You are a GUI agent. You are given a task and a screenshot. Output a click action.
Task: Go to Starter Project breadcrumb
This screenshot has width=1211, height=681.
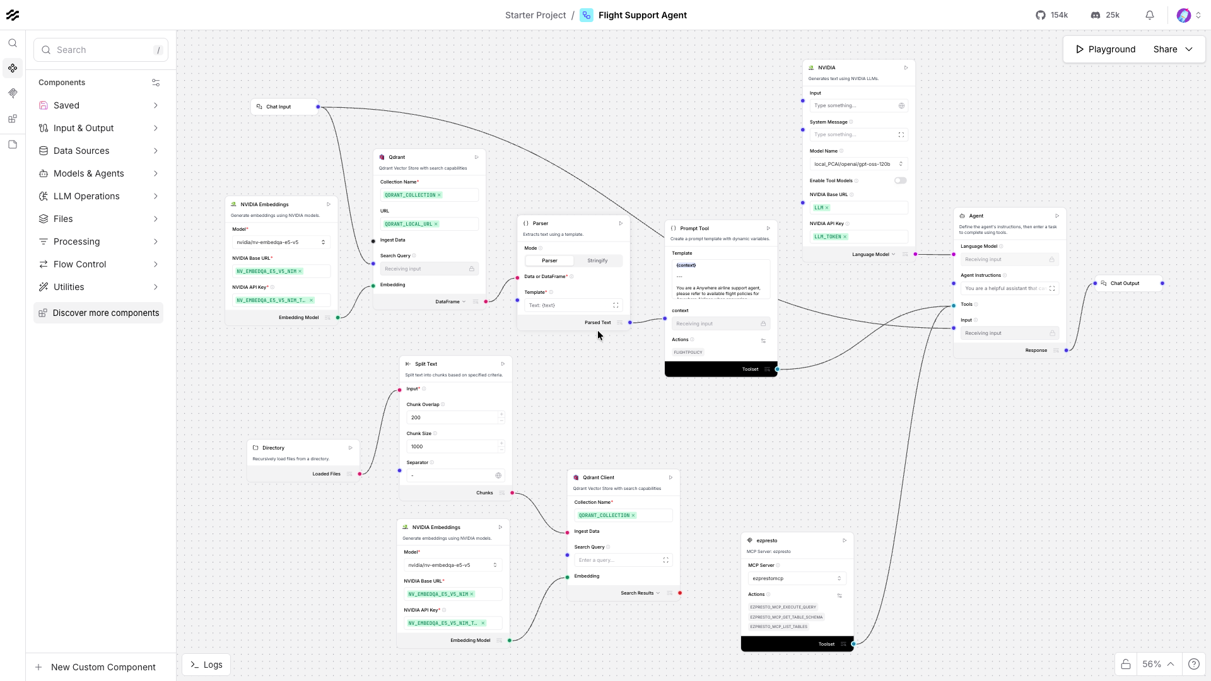pos(535,15)
